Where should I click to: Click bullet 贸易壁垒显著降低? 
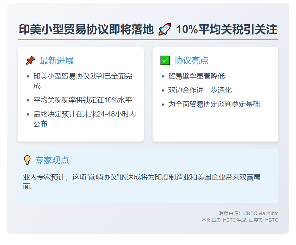[197, 76]
